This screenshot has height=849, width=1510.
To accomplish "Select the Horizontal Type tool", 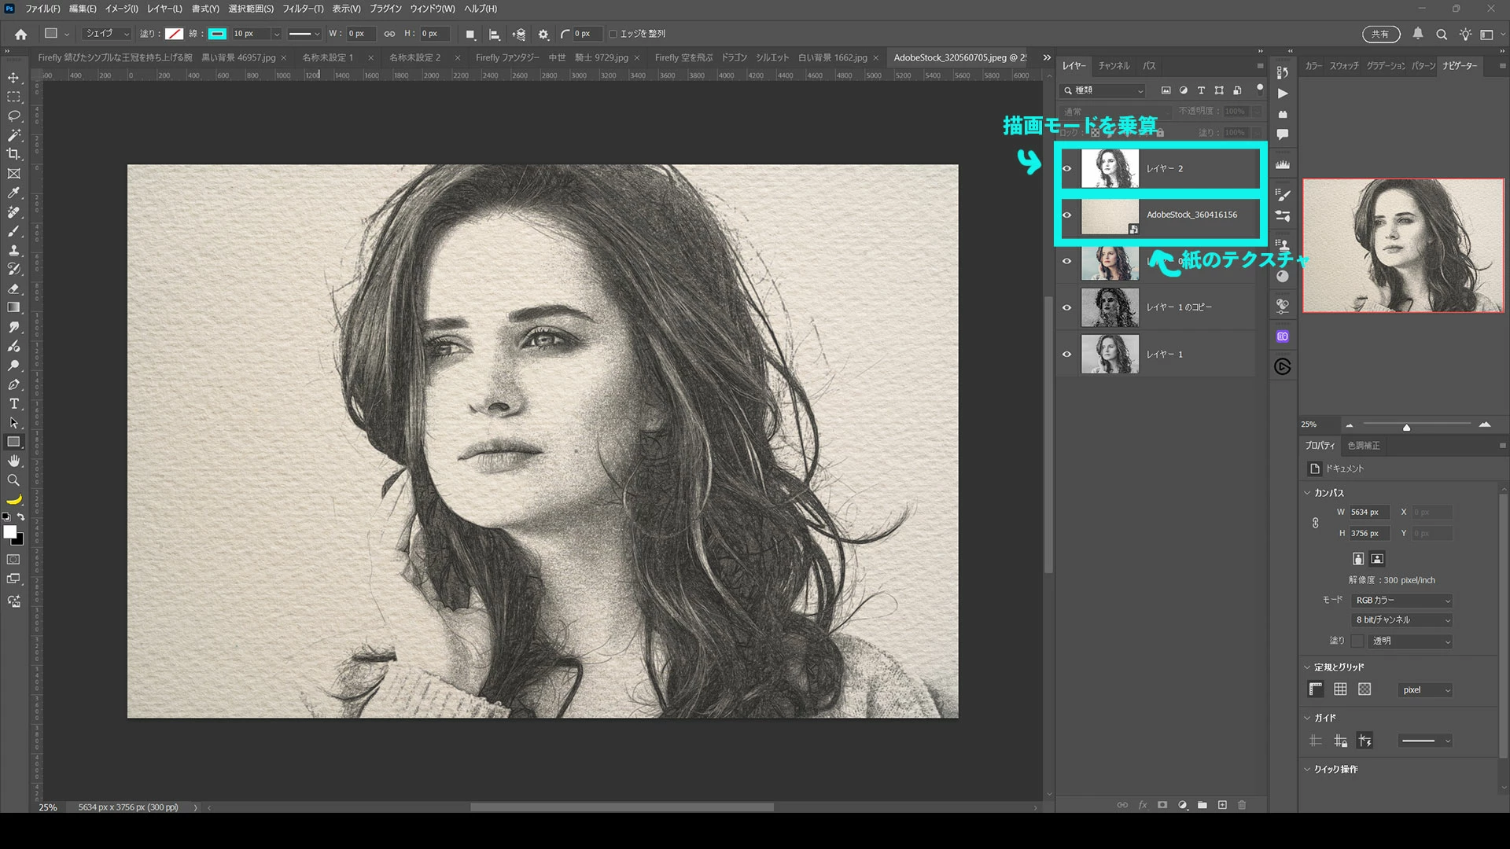I will 13,404.
